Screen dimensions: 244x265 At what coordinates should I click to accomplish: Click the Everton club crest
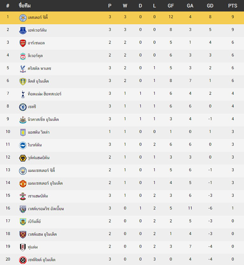click(23, 31)
